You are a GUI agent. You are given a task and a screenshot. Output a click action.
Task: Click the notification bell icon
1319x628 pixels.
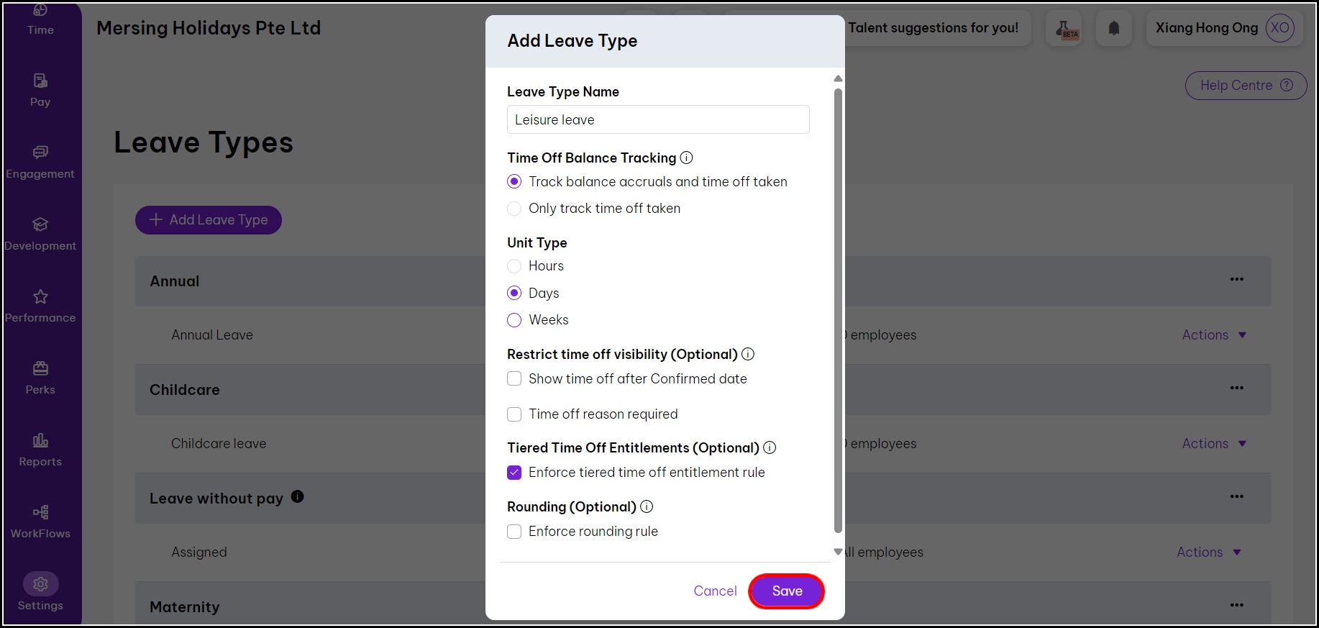point(1113,29)
